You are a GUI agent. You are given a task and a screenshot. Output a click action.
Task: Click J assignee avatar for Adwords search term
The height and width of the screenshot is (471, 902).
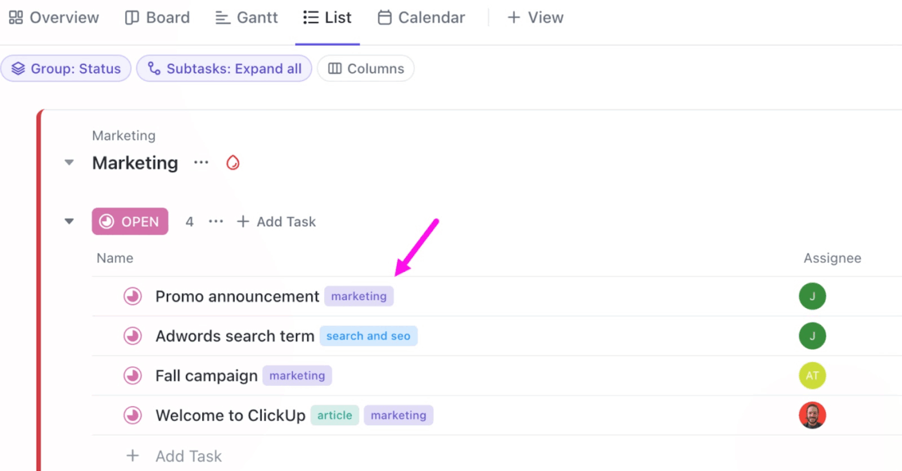coord(812,336)
